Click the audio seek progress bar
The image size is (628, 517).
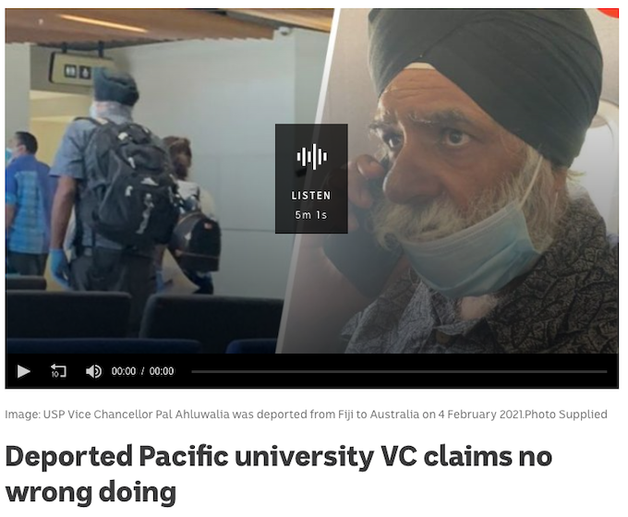[x=399, y=372]
